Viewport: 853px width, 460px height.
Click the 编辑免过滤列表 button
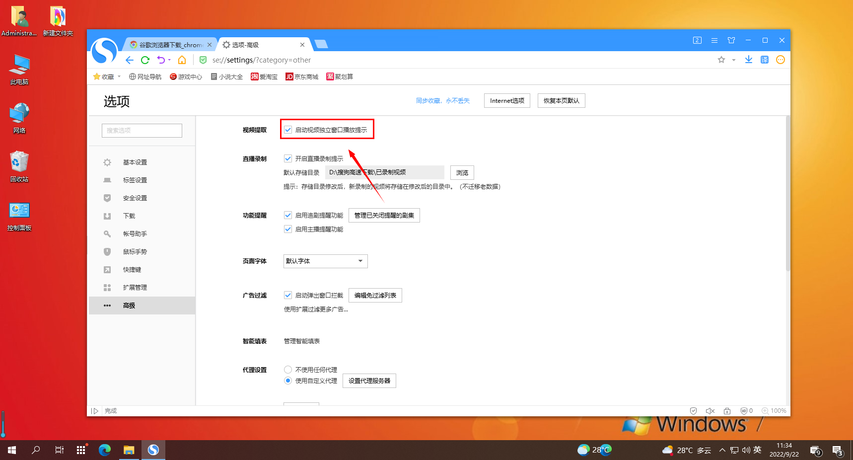click(375, 295)
